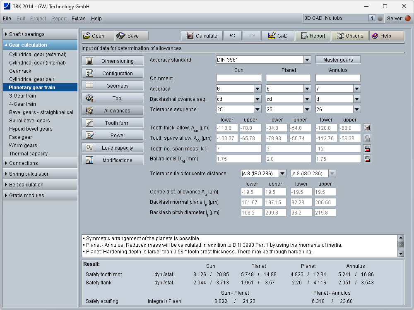Open the Accuracy standard dropdown
The image size is (414, 310).
[307, 60]
